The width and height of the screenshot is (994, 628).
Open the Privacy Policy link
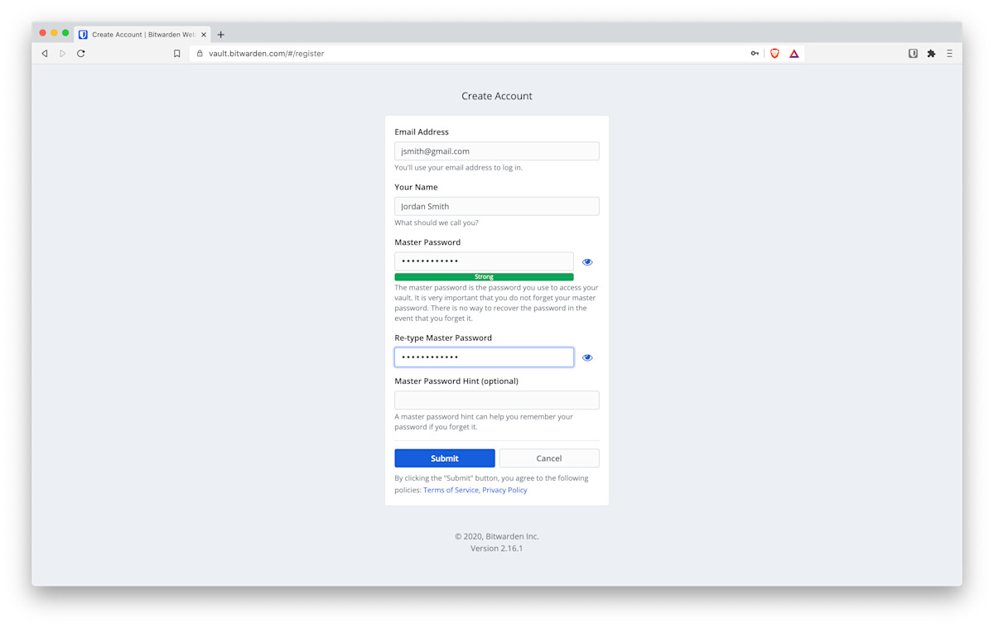tap(504, 490)
